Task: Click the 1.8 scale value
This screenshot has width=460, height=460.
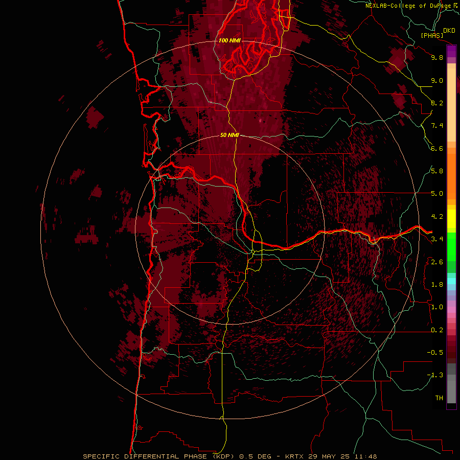Action: point(437,285)
